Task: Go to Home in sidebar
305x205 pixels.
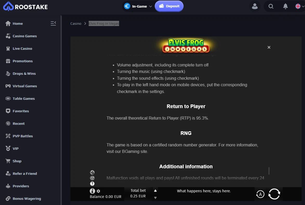Action: click(17, 24)
